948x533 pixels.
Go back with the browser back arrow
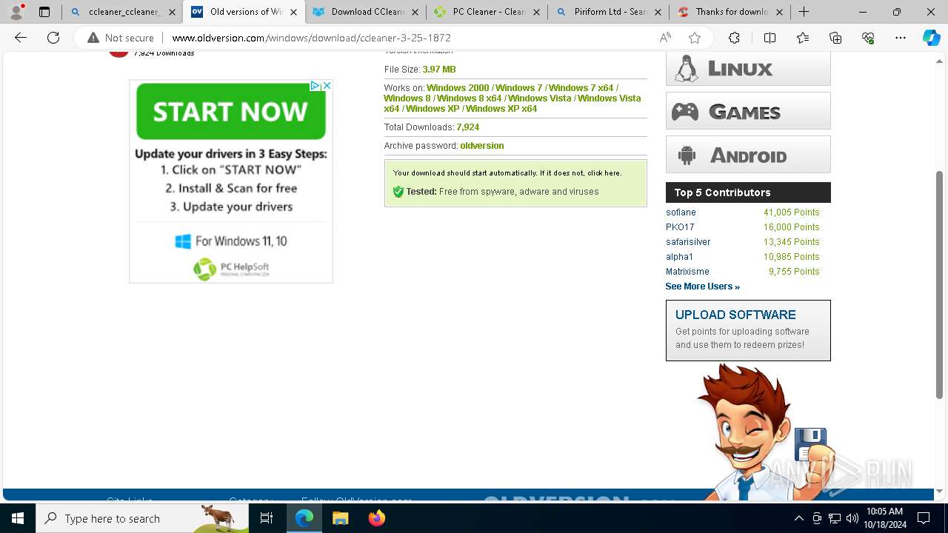coord(21,38)
